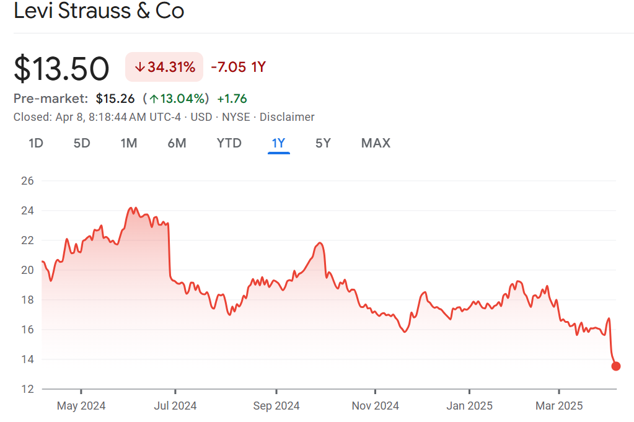This screenshot has height=422, width=634.
Task: Open the 6M range tab
Action: point(177,143)
